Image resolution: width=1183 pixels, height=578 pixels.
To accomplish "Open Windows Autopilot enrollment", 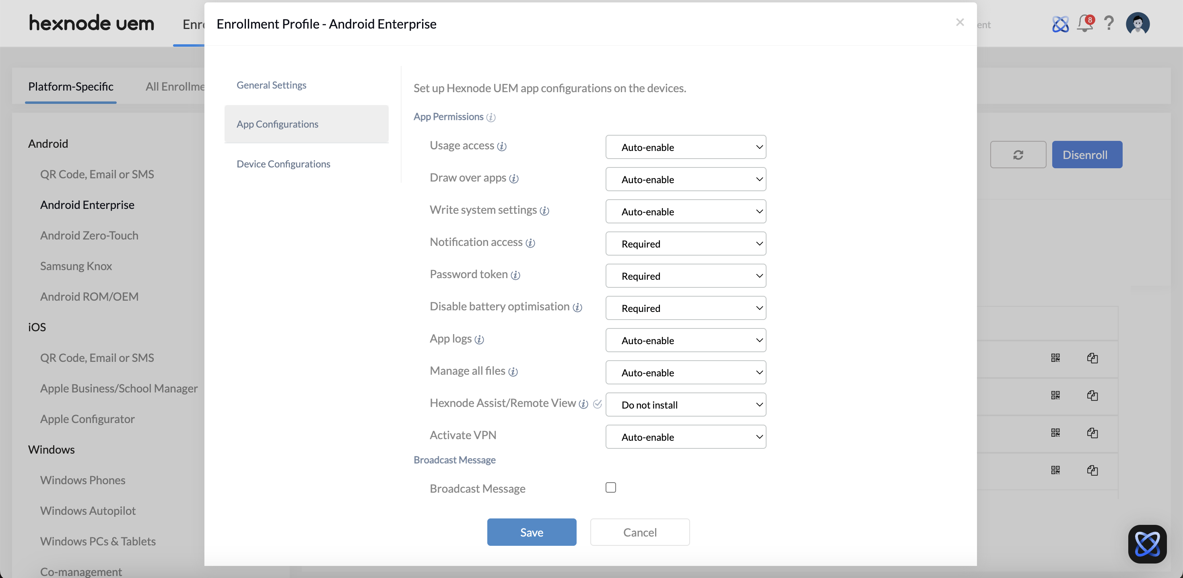I will [88, 510].
